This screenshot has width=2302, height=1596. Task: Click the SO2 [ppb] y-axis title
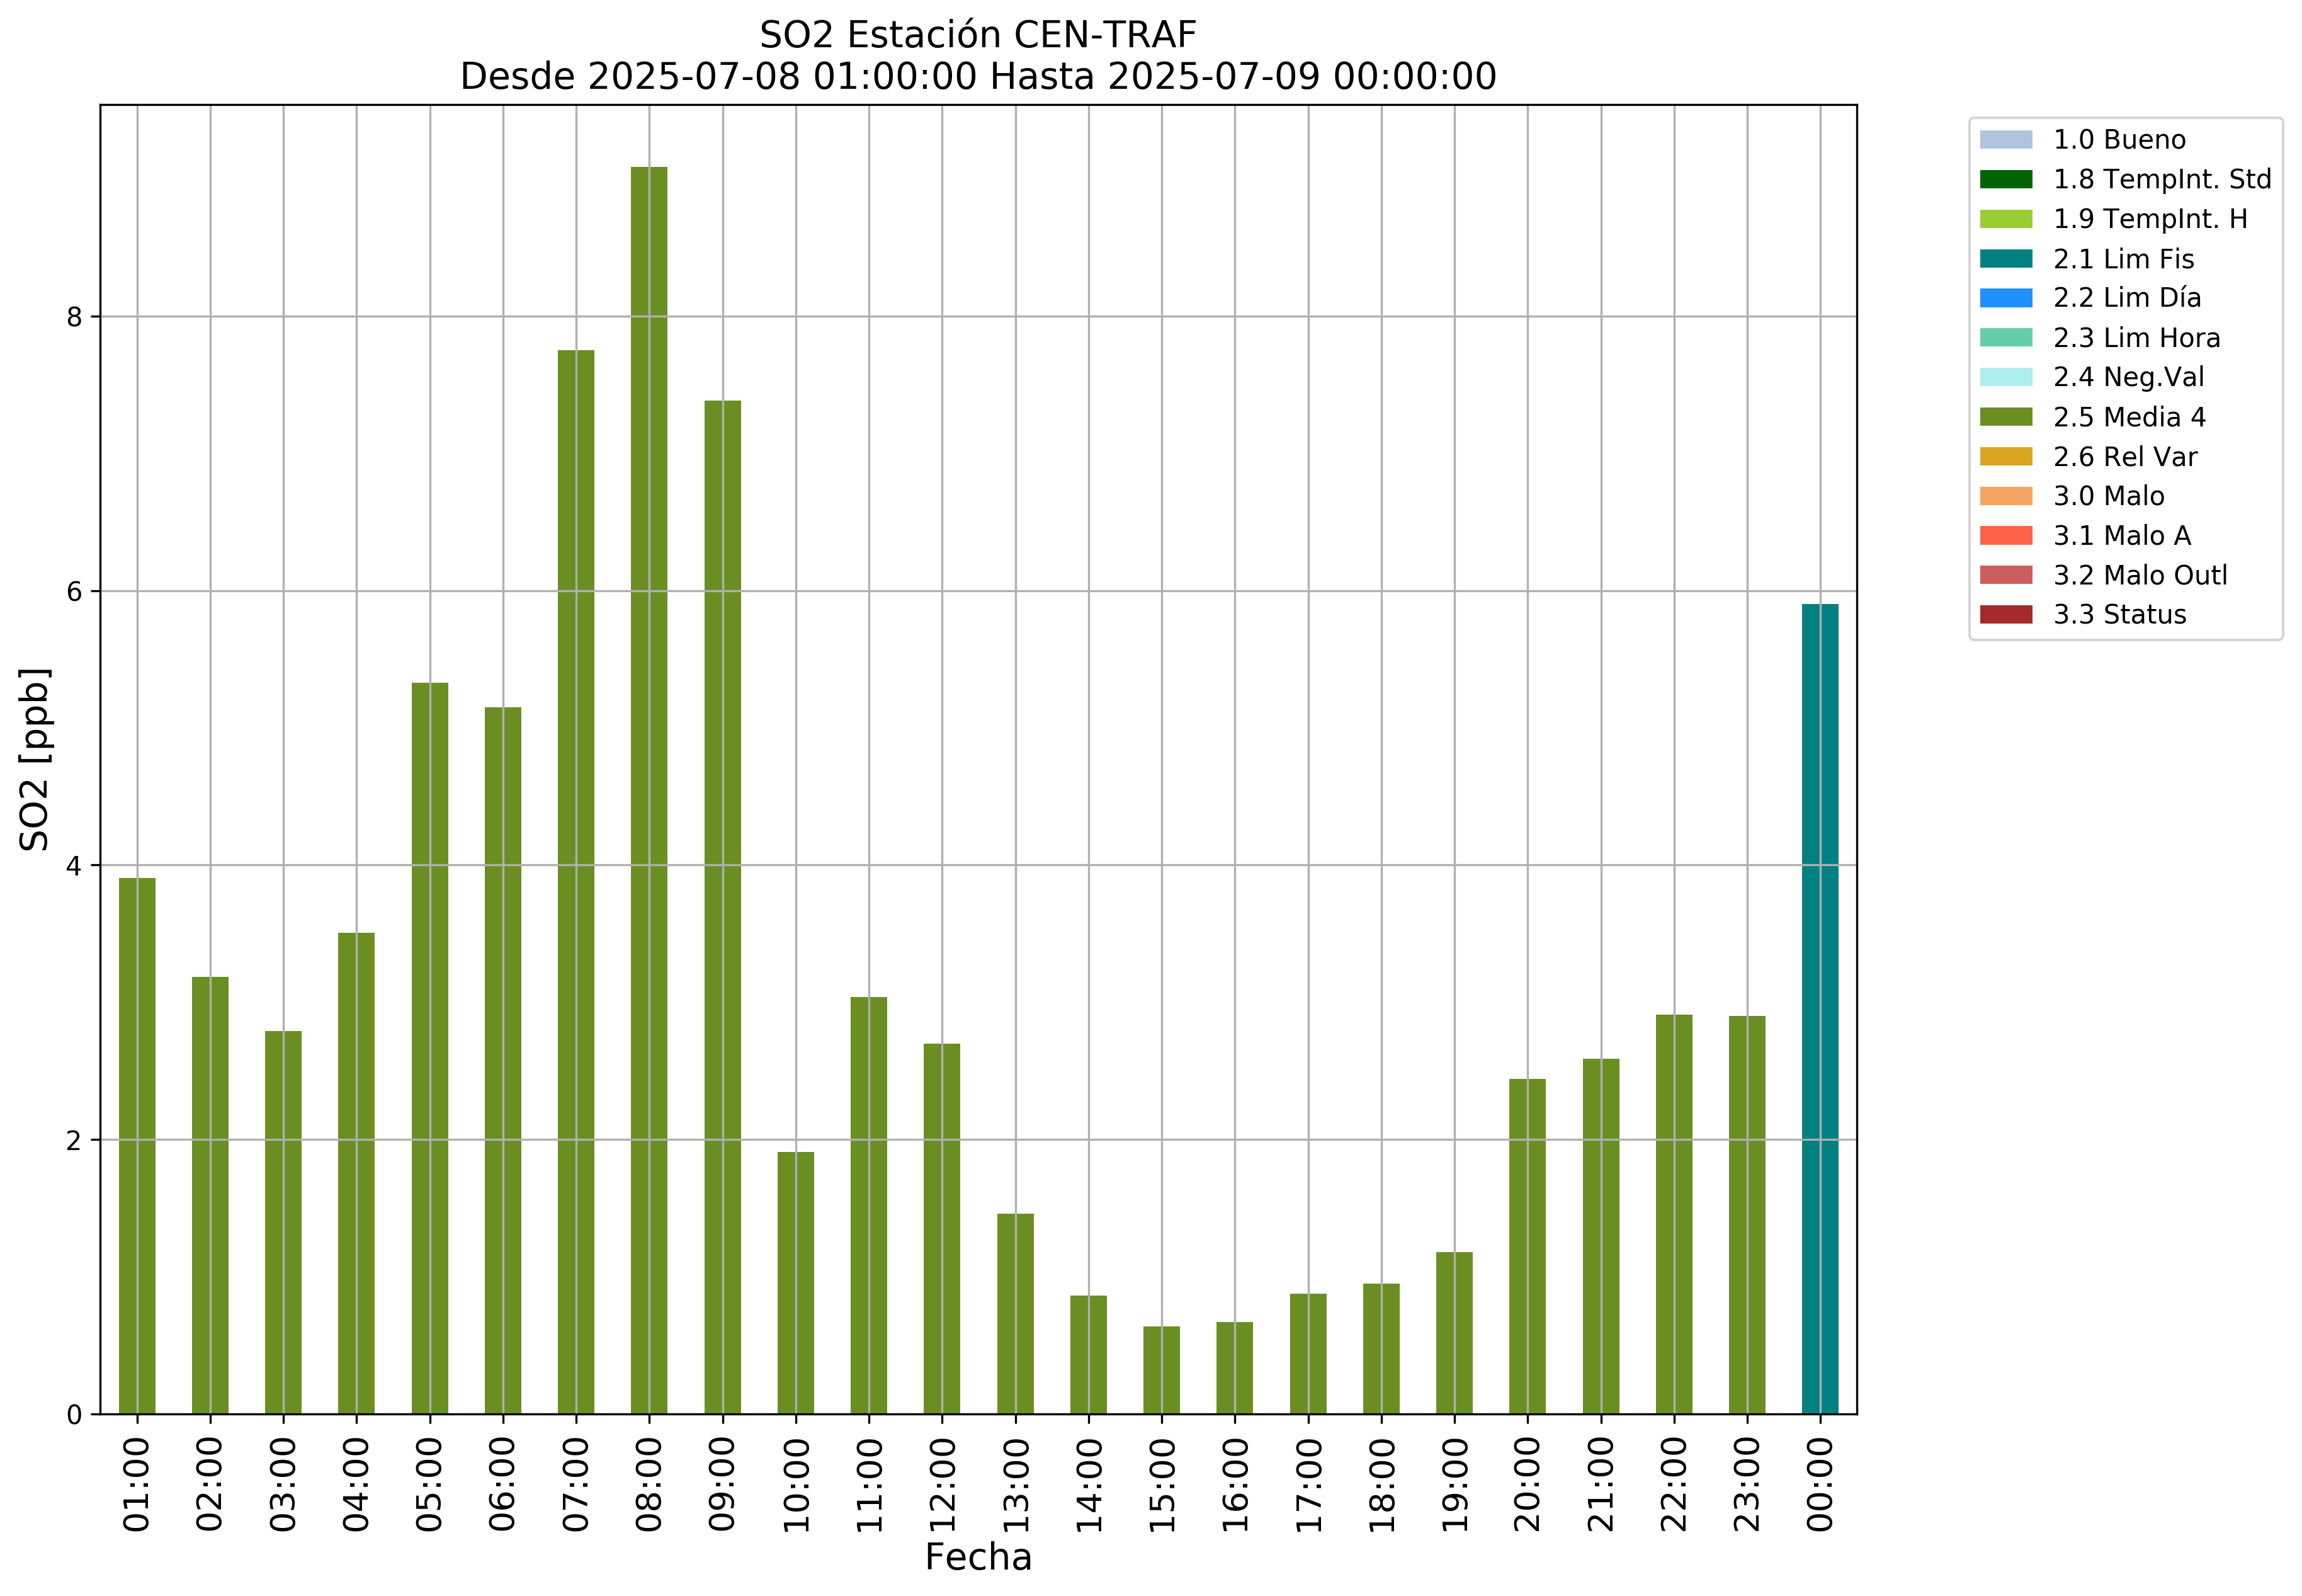click(35, 759)
